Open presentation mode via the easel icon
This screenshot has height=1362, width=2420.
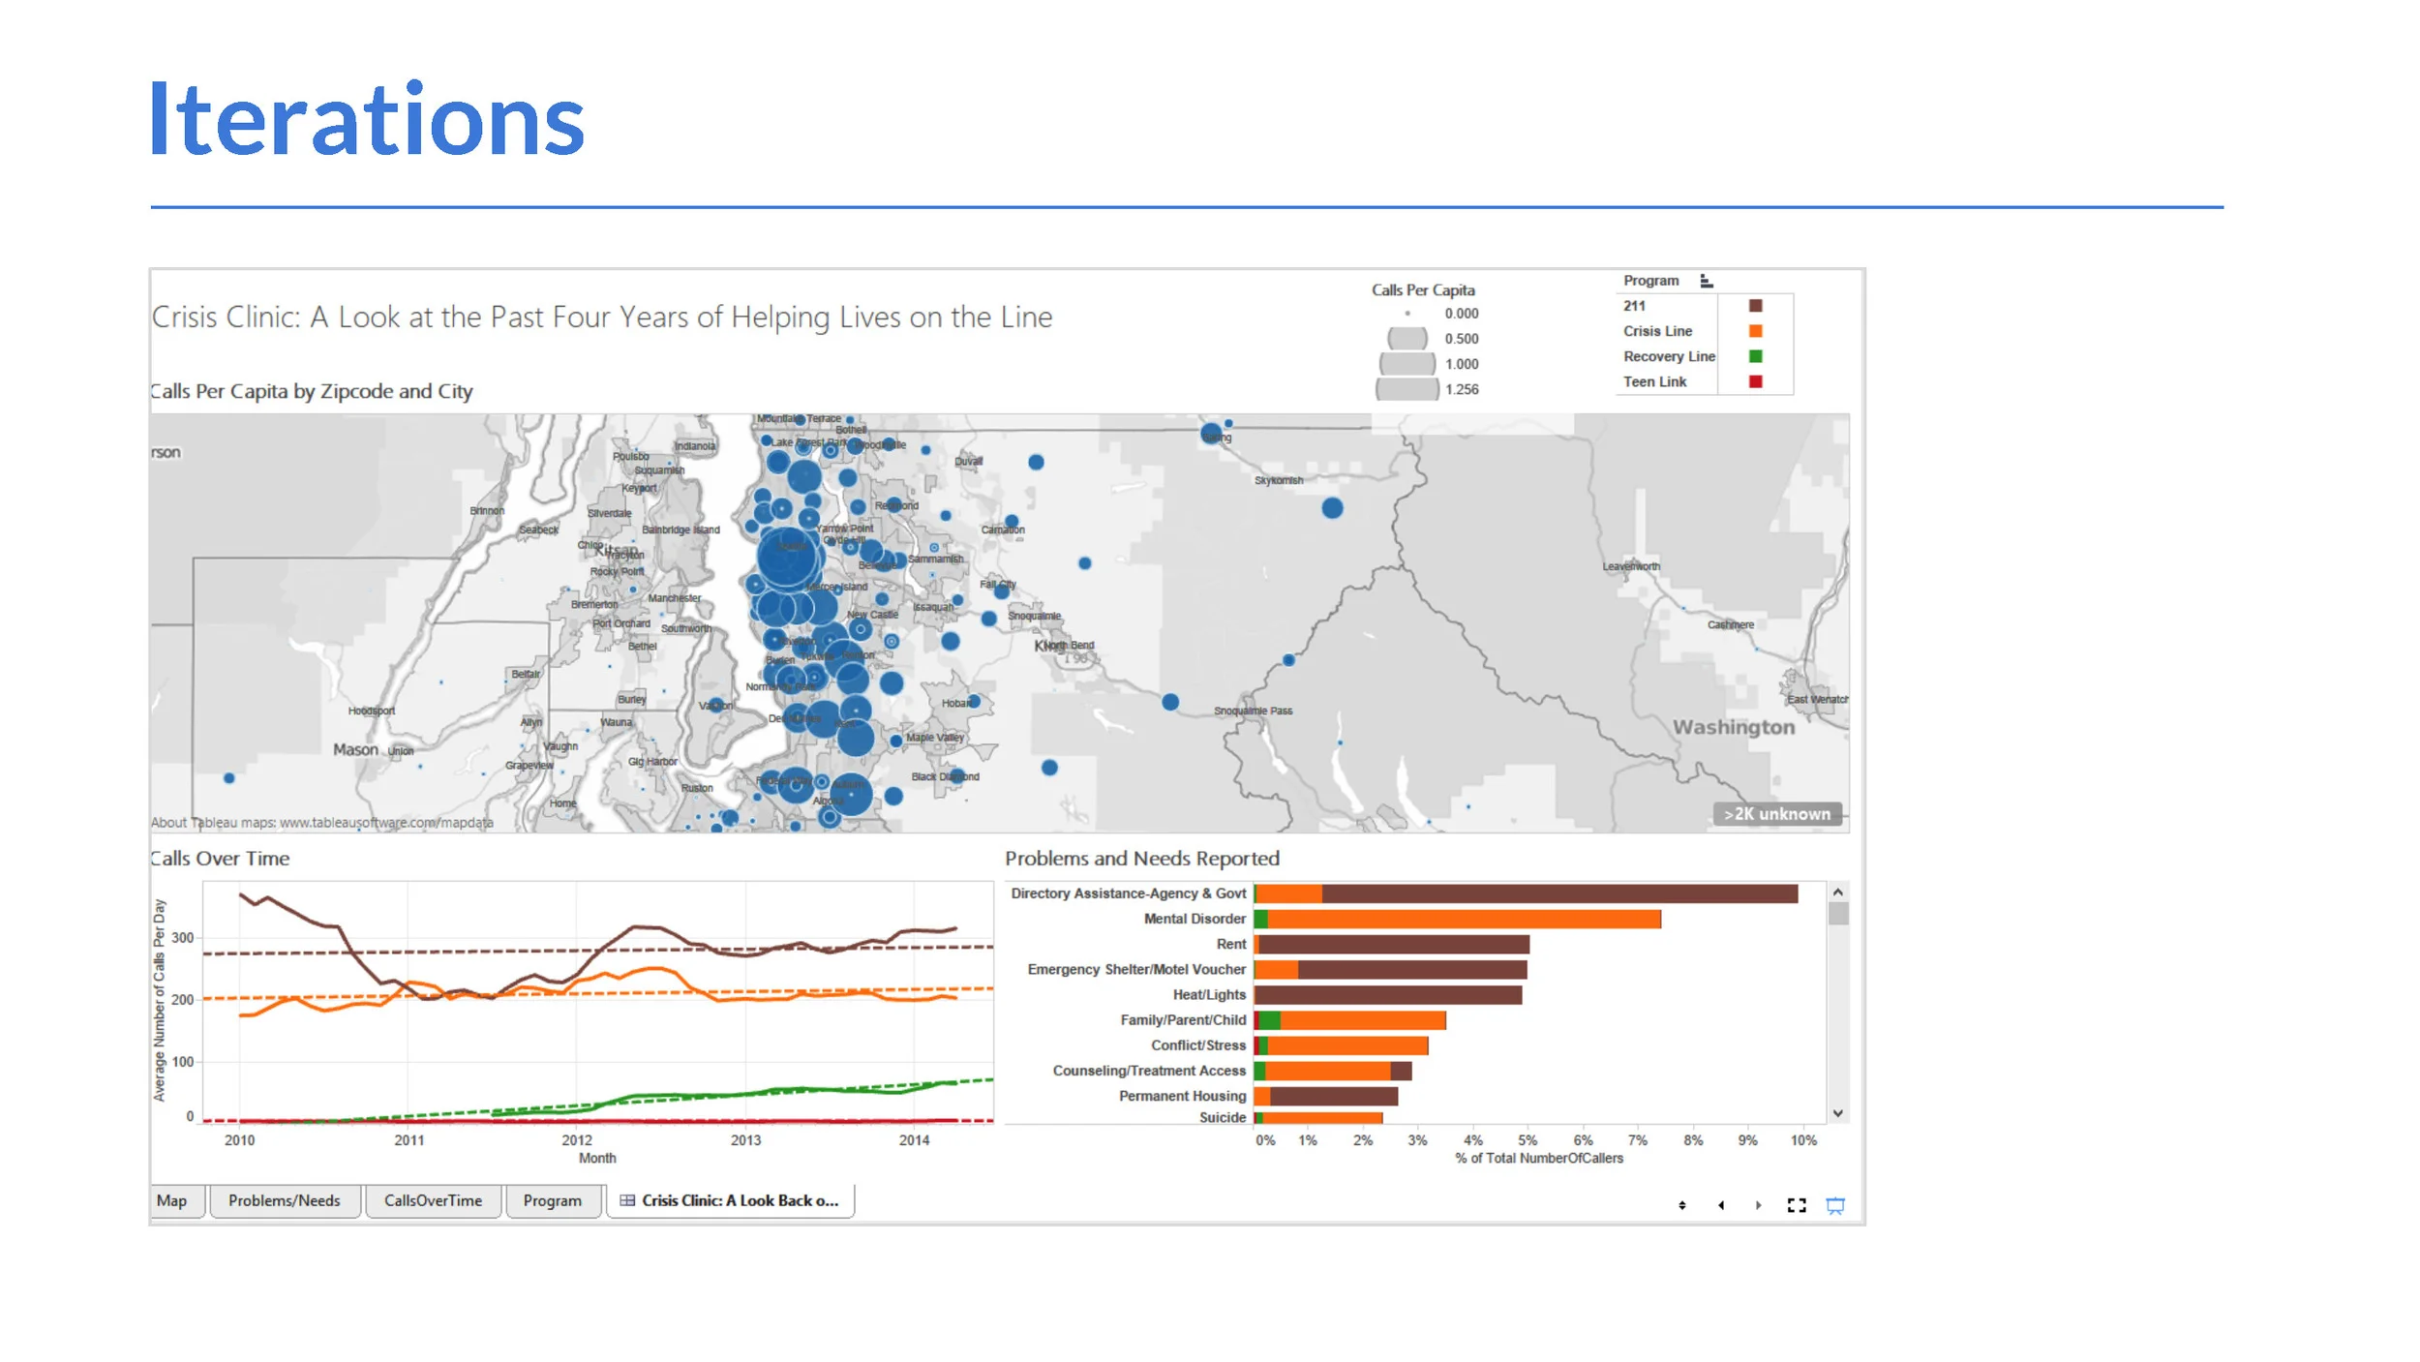[x=1834, y=1205]
